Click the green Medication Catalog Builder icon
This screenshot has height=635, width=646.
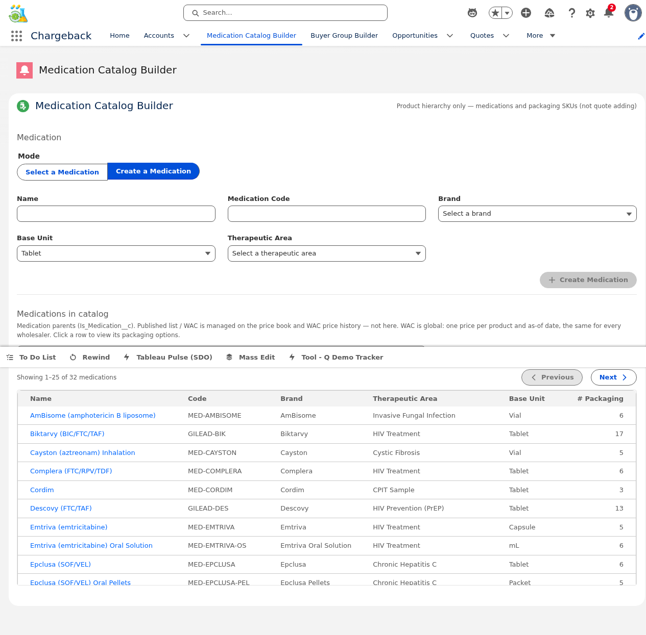(23, 106)
